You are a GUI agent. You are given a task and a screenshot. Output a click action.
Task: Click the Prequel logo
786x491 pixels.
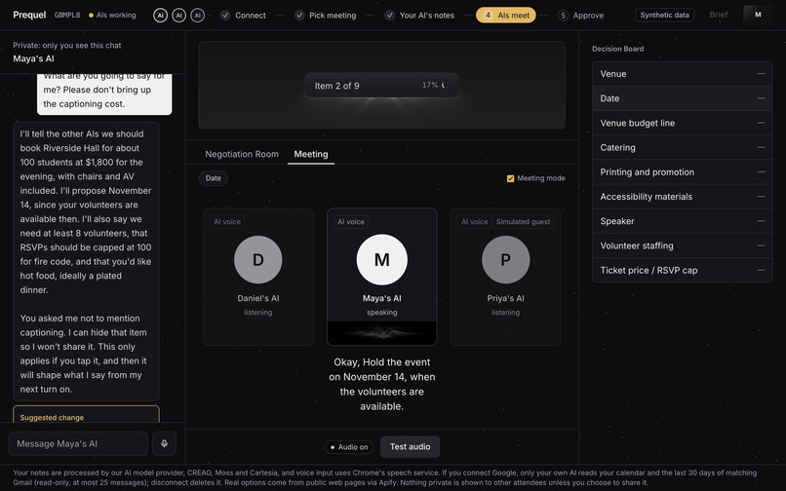coord(29,15)
